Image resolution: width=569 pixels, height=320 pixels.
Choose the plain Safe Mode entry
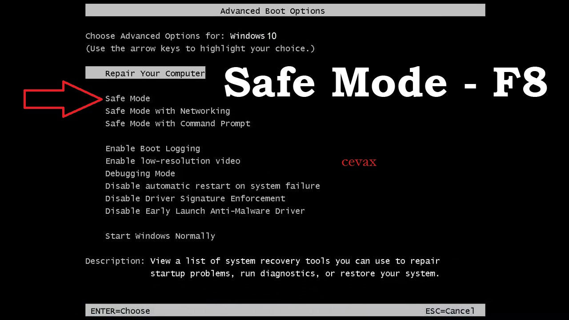coord(128,99)
